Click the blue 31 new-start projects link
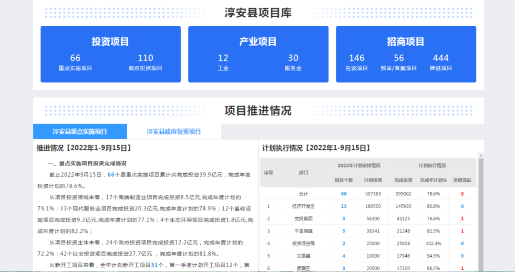The width and height of the screenshot is (515, 272). coord(154,265)
